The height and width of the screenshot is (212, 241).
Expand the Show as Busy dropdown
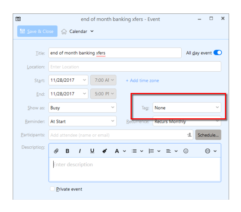pos(82,108)
